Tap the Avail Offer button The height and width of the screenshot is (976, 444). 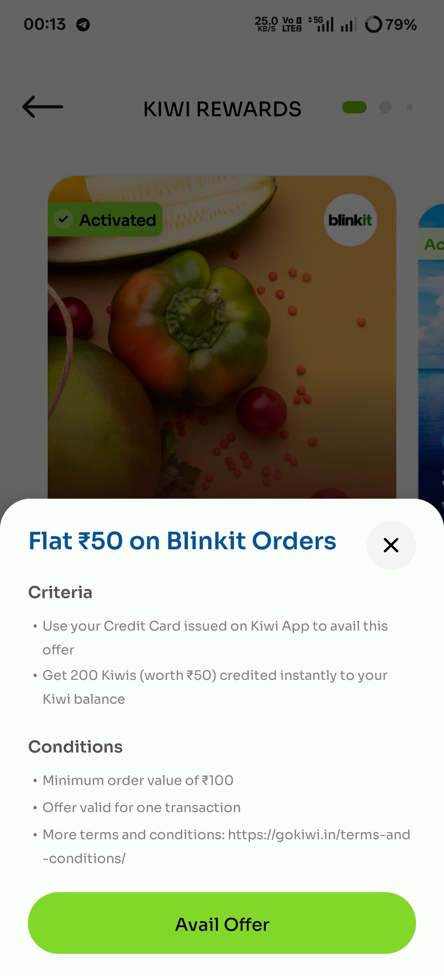point(222,923)
